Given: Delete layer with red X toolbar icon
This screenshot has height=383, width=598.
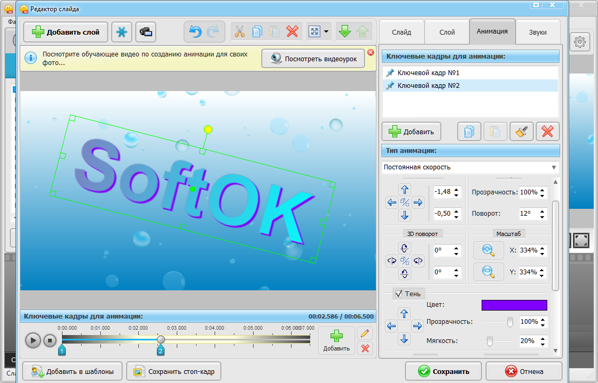Looking at the screenshot, I should point(292,31).
